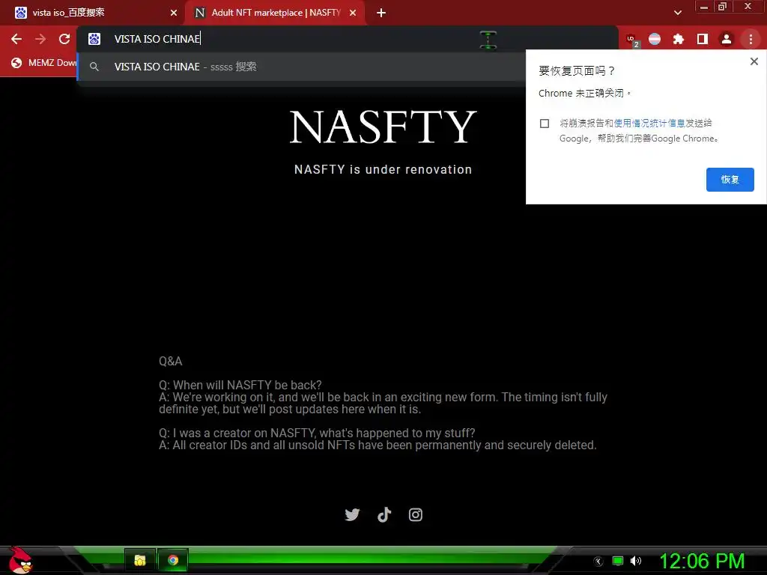Select the VISTA ISO CHINAE search suggestion
This screenshot has width=767, height=575.
pyautogui.click(x=301, y=67)
